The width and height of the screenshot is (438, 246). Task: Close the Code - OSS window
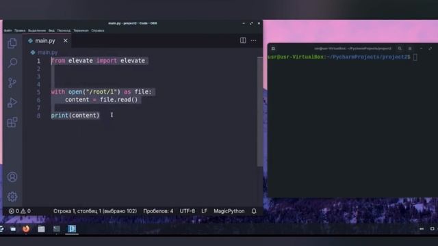(x=259, y=23)
